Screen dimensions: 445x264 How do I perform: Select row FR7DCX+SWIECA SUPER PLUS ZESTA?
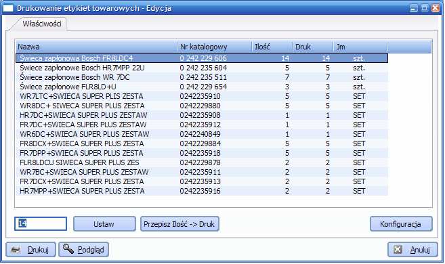point(202,181)
